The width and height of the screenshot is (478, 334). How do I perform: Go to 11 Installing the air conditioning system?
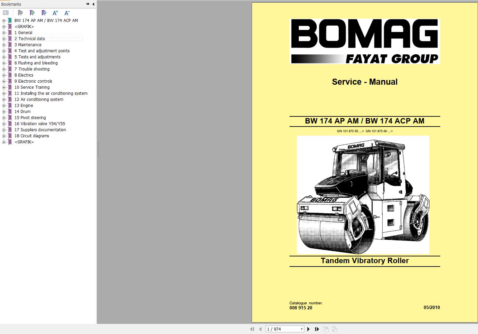(51, 93)
